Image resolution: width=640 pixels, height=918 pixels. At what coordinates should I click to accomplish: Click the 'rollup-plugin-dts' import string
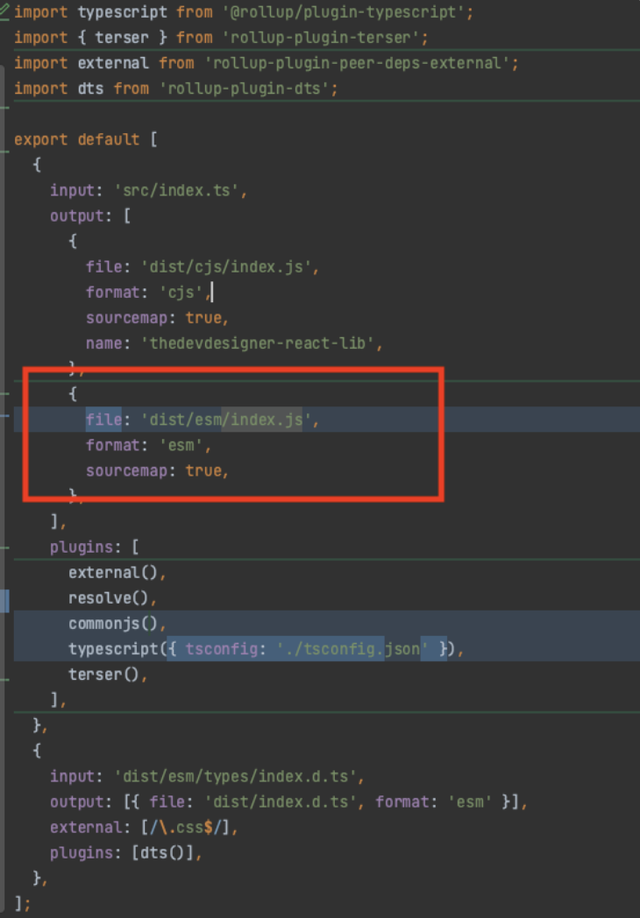(x=245, y=89)
